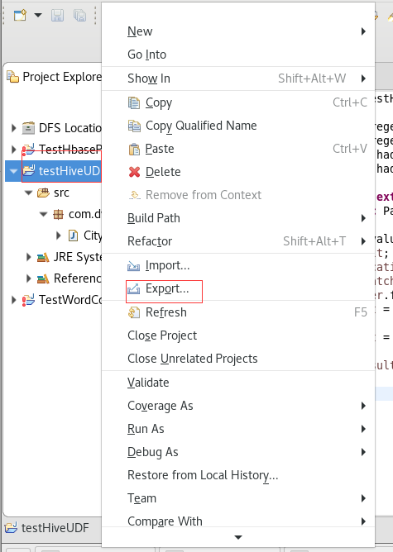
Task: Click the Save toolbar icon
Action: (57, 16)
